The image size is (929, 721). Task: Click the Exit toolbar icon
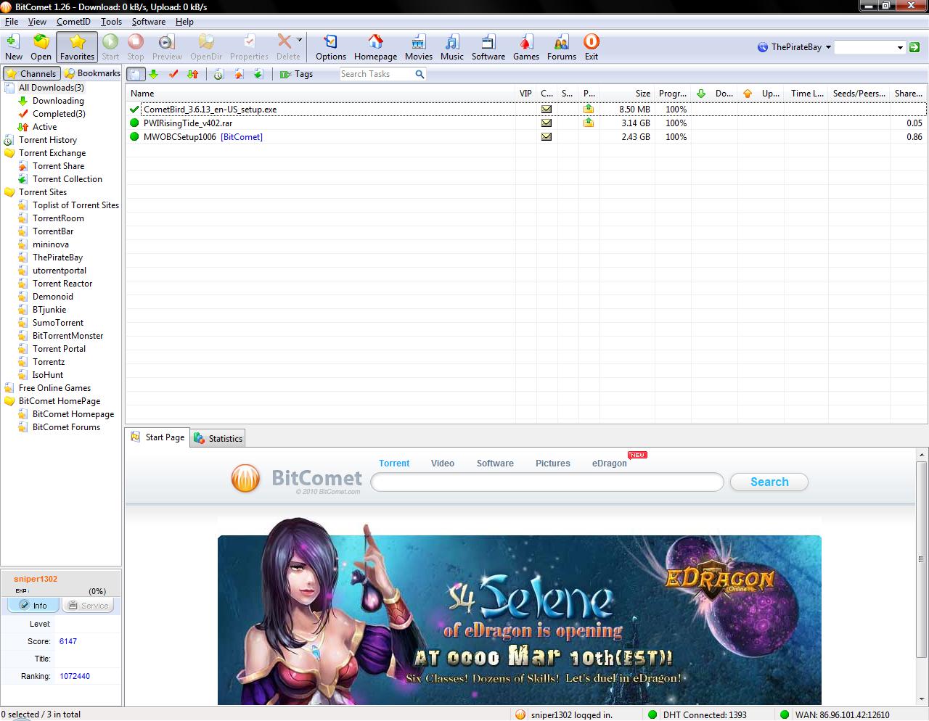(x=591, y=47)
